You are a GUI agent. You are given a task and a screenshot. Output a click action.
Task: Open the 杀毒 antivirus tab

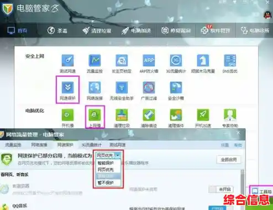click(x=57, y=30)
